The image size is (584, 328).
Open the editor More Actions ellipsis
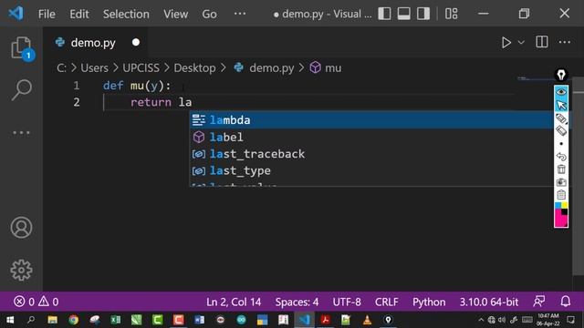pos(564,42)
